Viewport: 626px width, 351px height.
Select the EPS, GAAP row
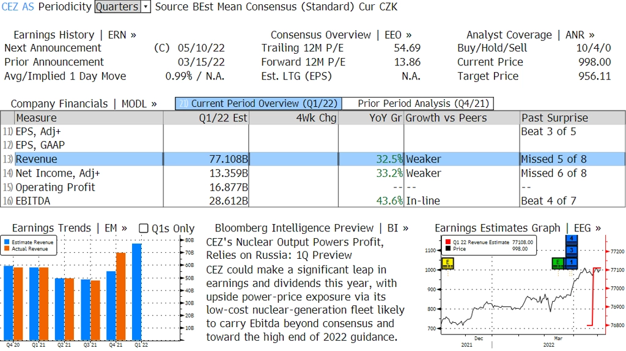point(312,145)
